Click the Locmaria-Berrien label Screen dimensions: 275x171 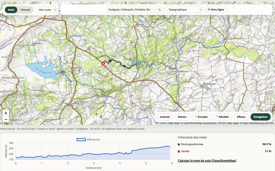click(179, 71)
